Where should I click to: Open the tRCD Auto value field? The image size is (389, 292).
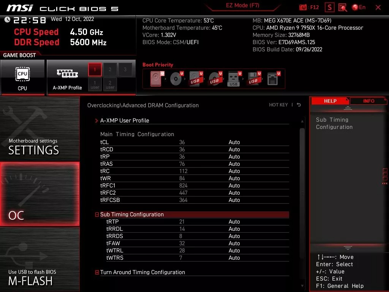click(x=234, y=149)
